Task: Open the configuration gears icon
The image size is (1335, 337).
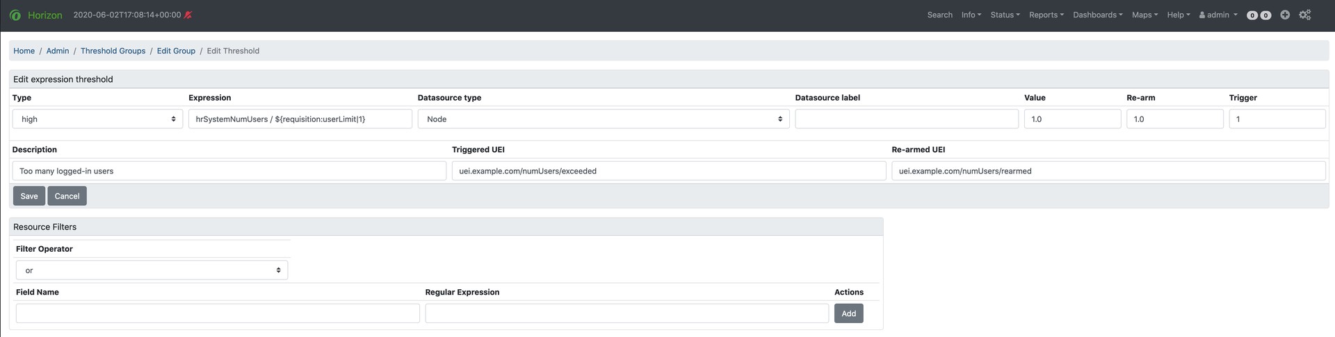Action: coord(1304,15)
